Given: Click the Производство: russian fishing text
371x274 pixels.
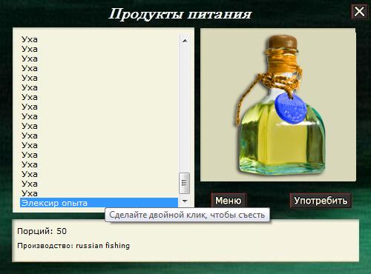Looking at the screenshot, I should click(x=73, y=246).
